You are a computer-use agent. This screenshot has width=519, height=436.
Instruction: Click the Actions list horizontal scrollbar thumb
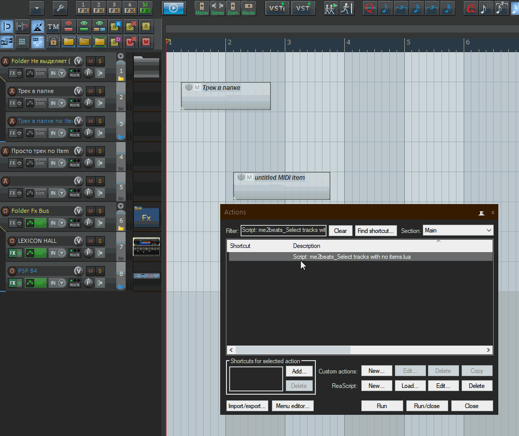tap(293, 350)
